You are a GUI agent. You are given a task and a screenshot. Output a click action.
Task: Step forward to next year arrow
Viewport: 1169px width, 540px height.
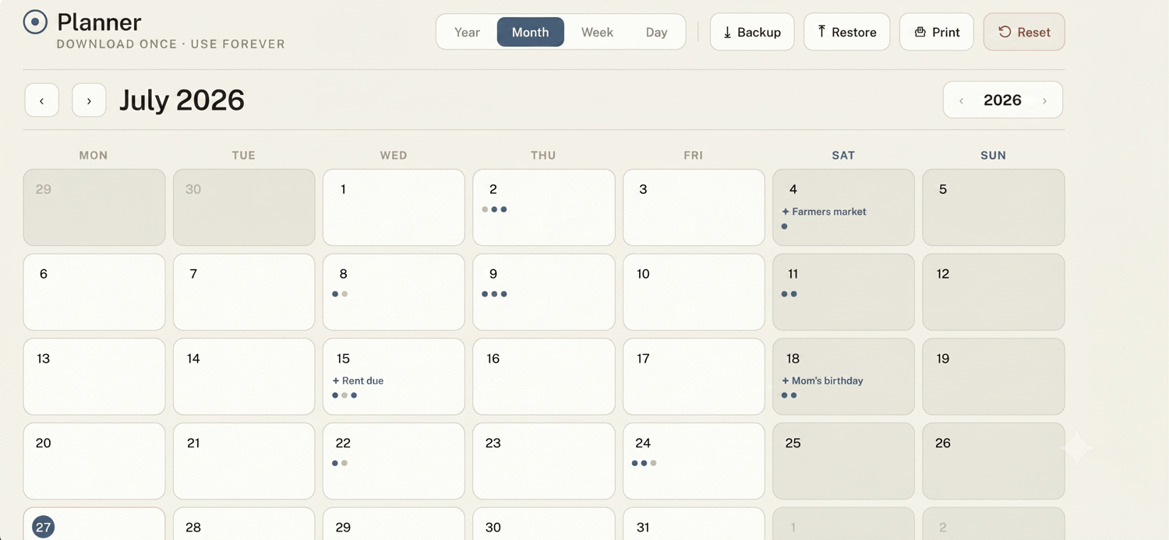tap(1044, 100)
